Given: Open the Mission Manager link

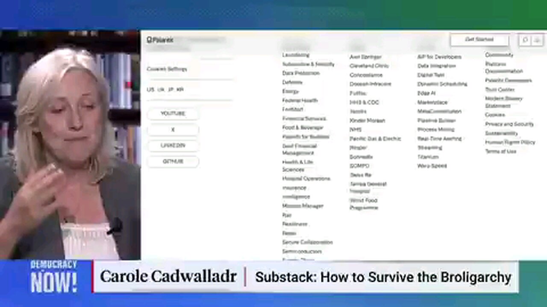Looking at the screenshot, I should tap(303, 206).
